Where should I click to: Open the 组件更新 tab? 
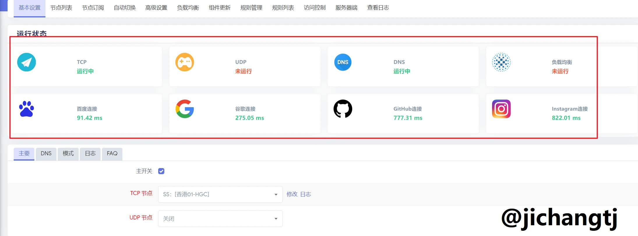click(220, 8)
